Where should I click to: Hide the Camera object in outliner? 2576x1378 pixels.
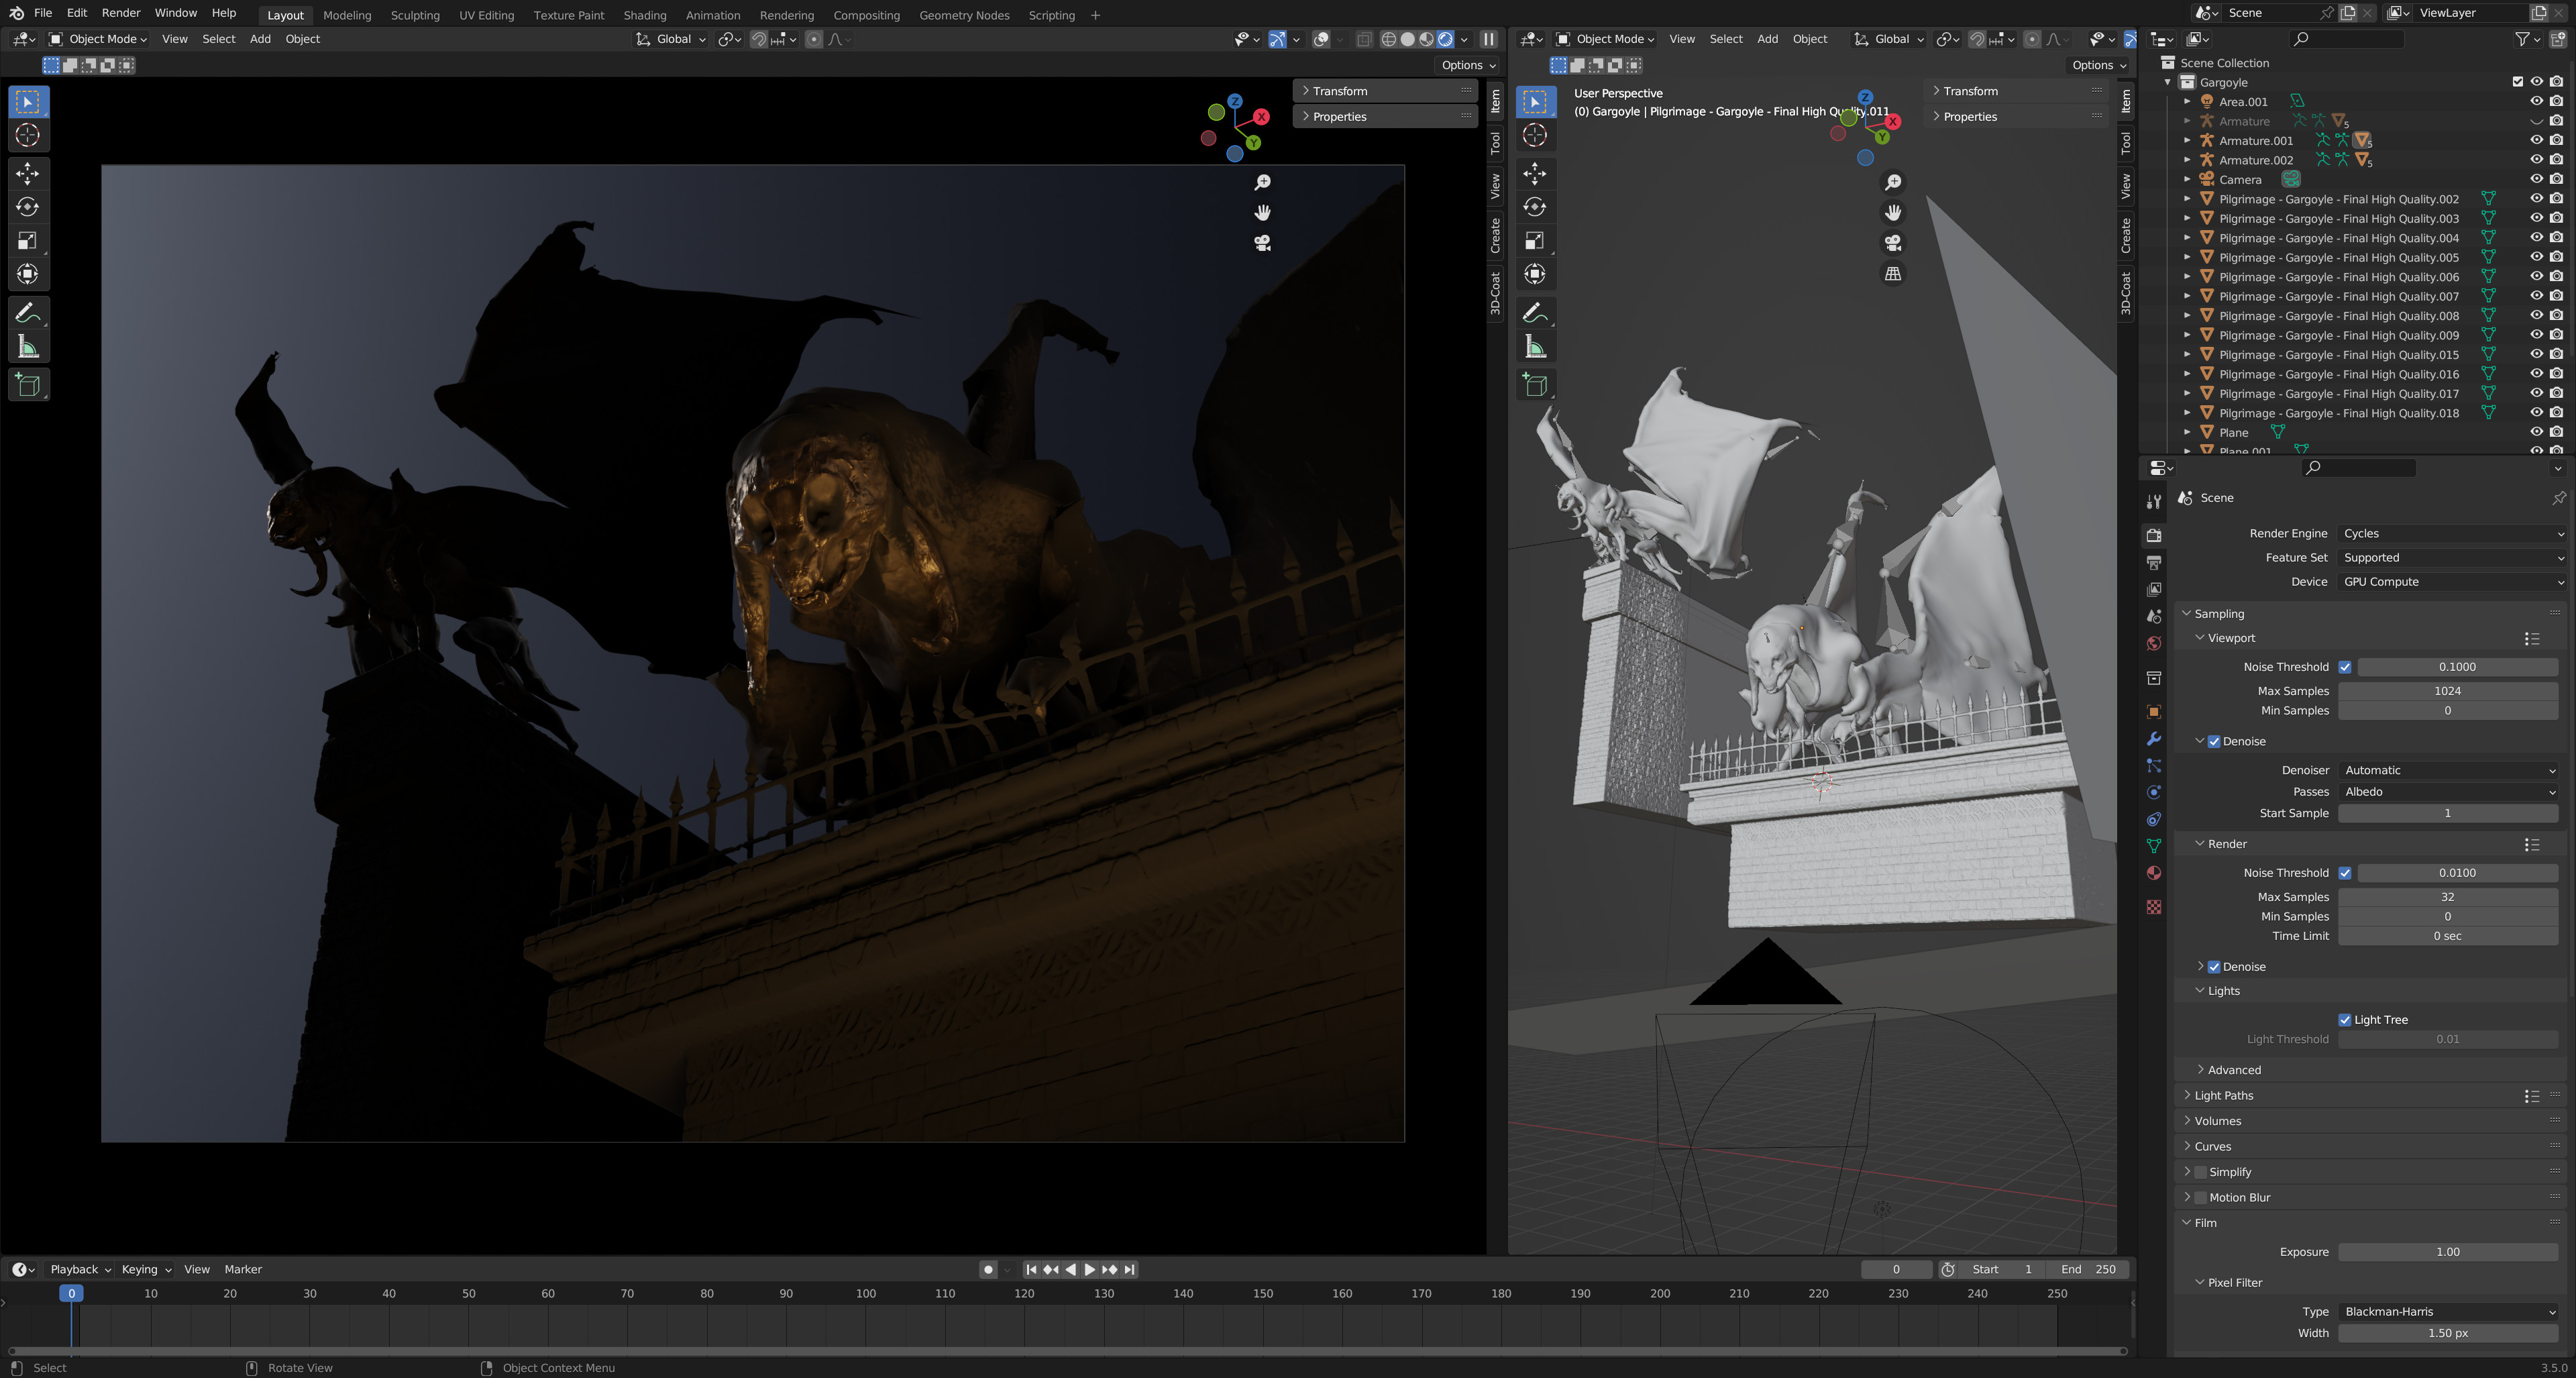(x=2536, y=180)
